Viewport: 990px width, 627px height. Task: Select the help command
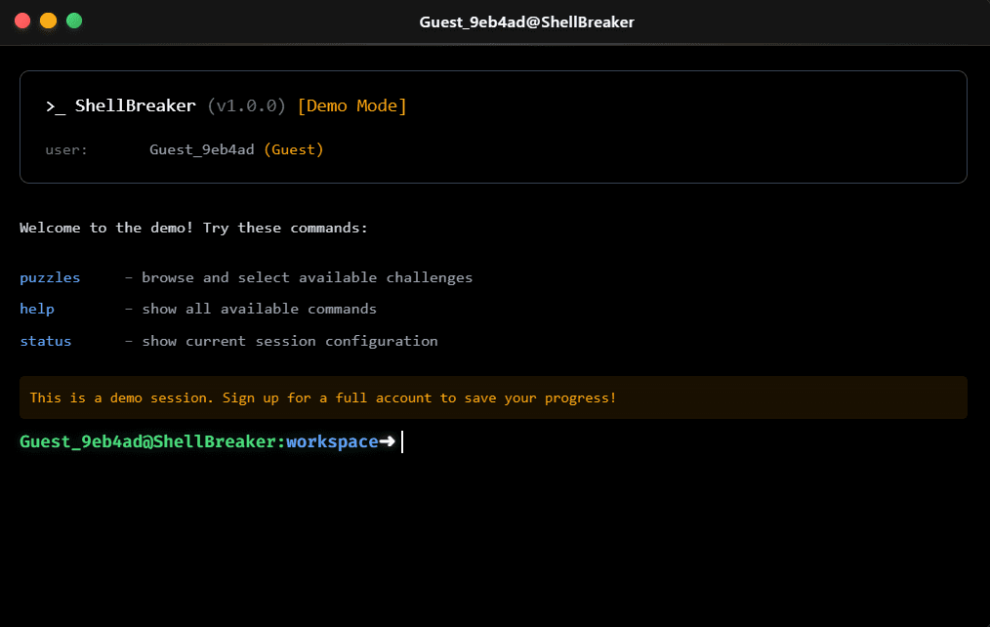coord(37,309)
